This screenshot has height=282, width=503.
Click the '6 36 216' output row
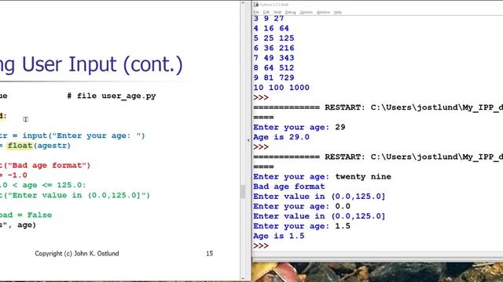click(274, 48)
